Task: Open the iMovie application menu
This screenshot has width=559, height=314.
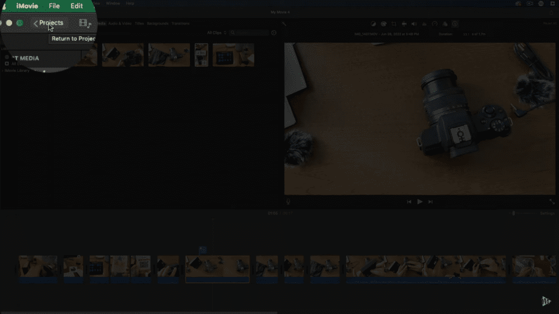Action: [27, 6]
